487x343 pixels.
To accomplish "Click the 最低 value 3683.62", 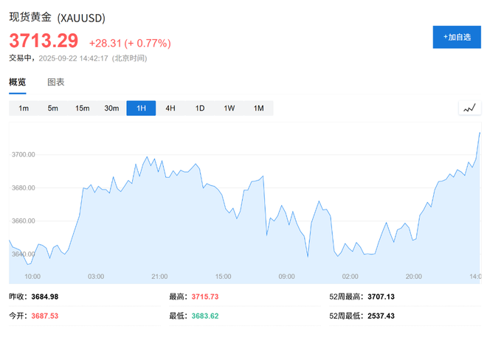I will click(204, 316).
